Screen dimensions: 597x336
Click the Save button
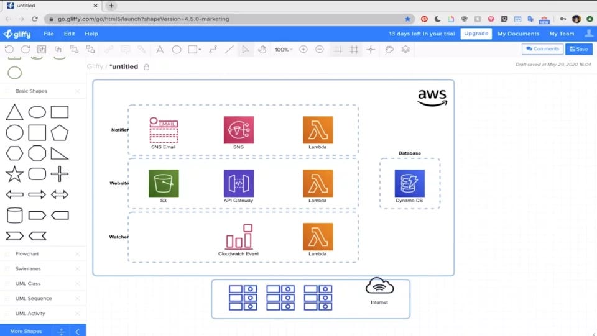pyautogui.click(x=579, y=49)
